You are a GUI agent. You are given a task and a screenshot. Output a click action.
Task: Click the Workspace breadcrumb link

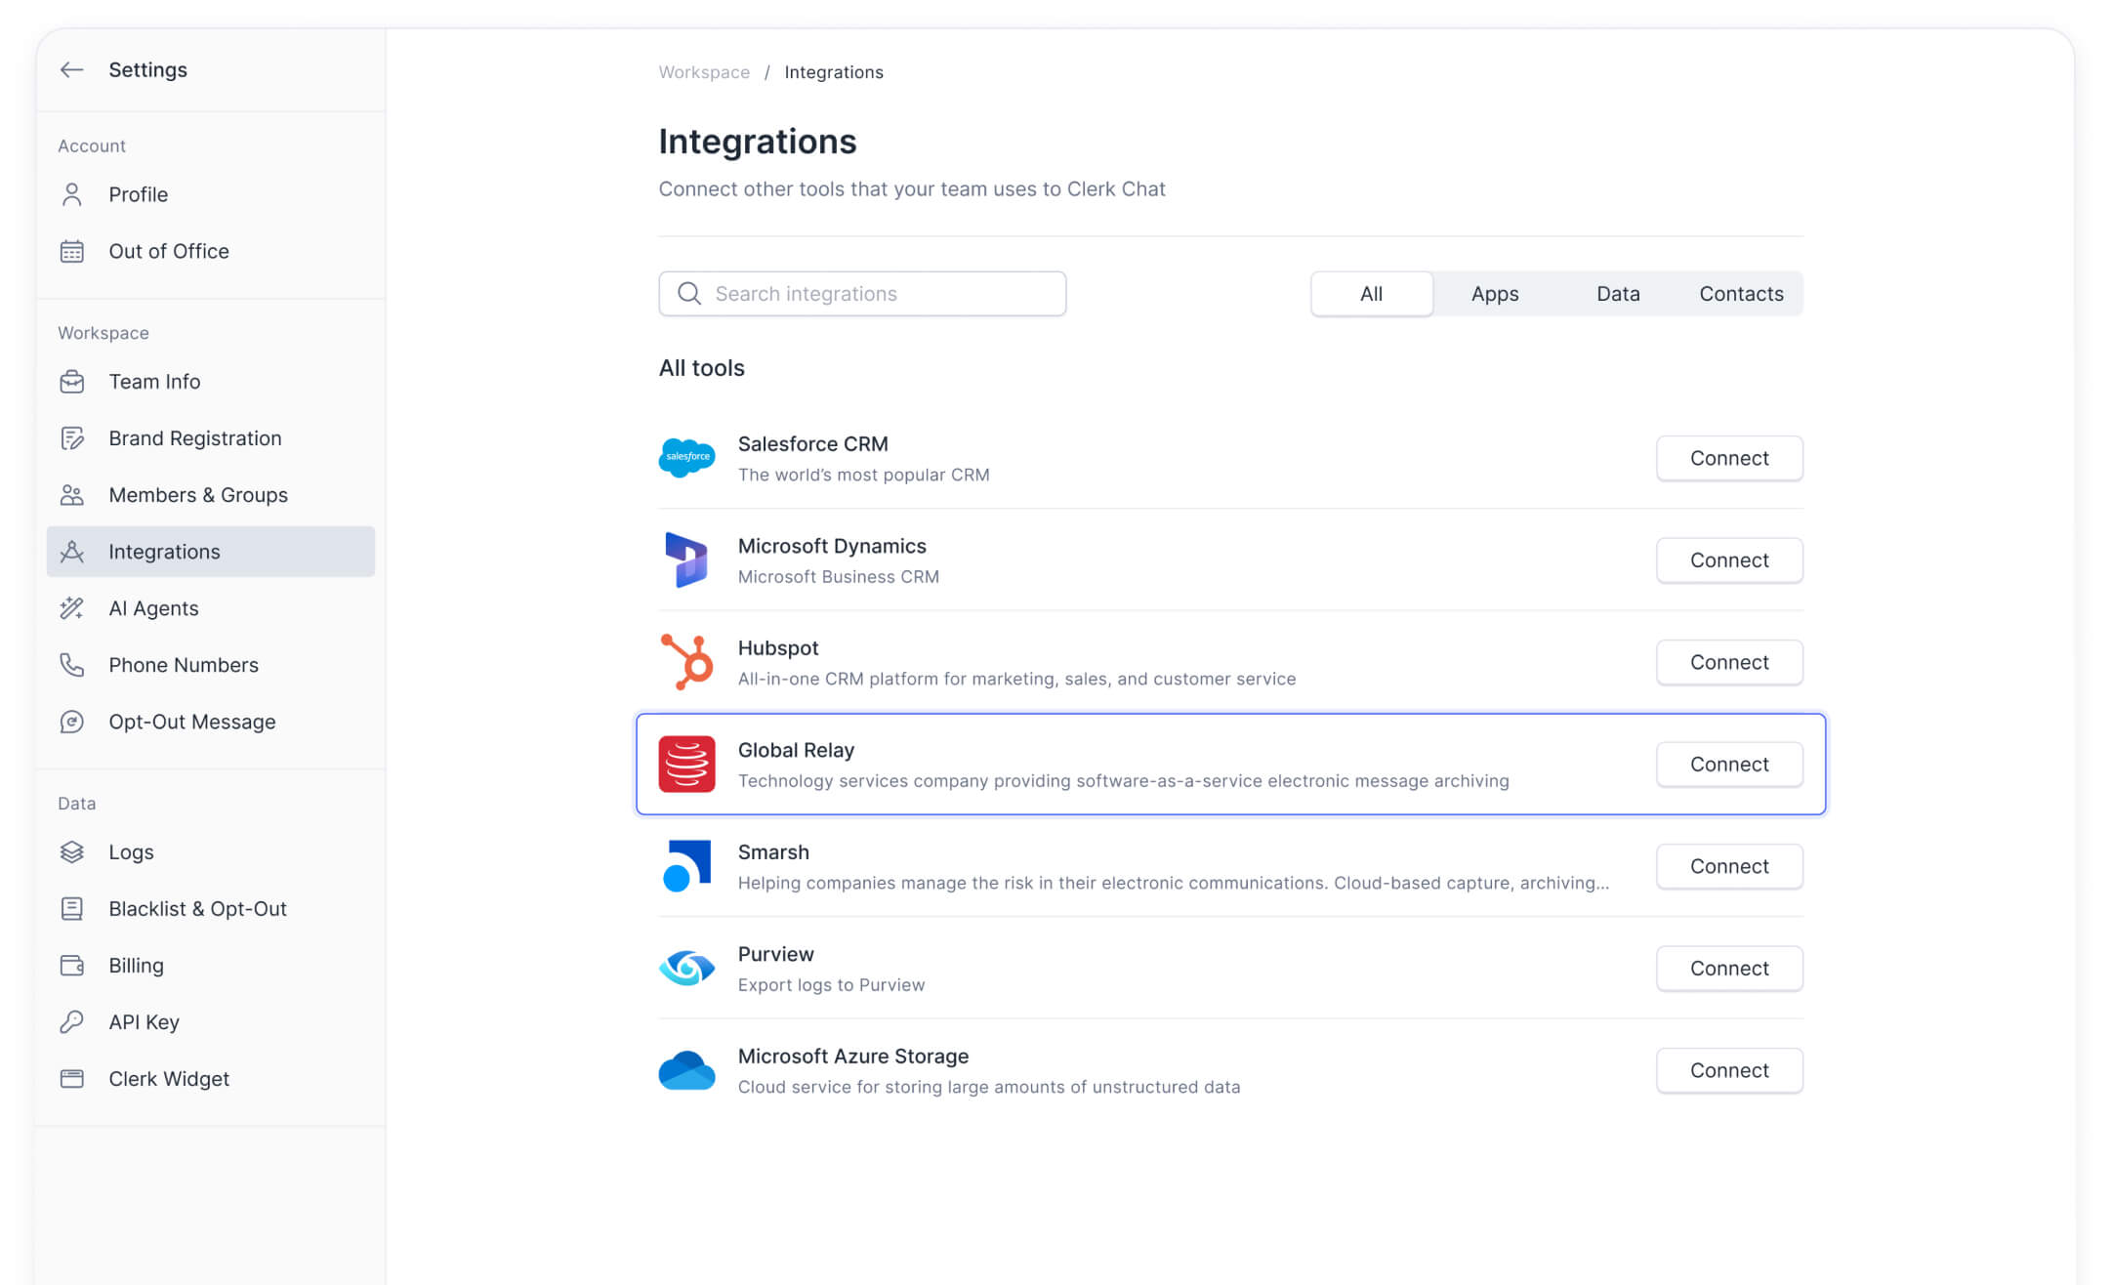(704, 72)
